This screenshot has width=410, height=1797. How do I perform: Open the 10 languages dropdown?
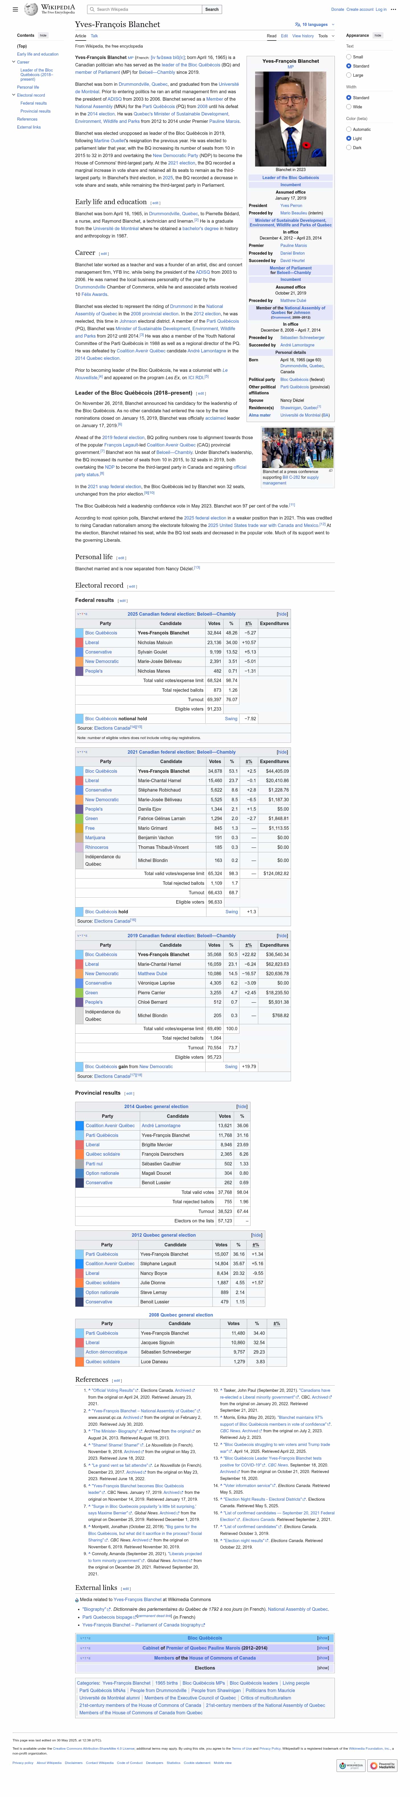click(315, 25)
